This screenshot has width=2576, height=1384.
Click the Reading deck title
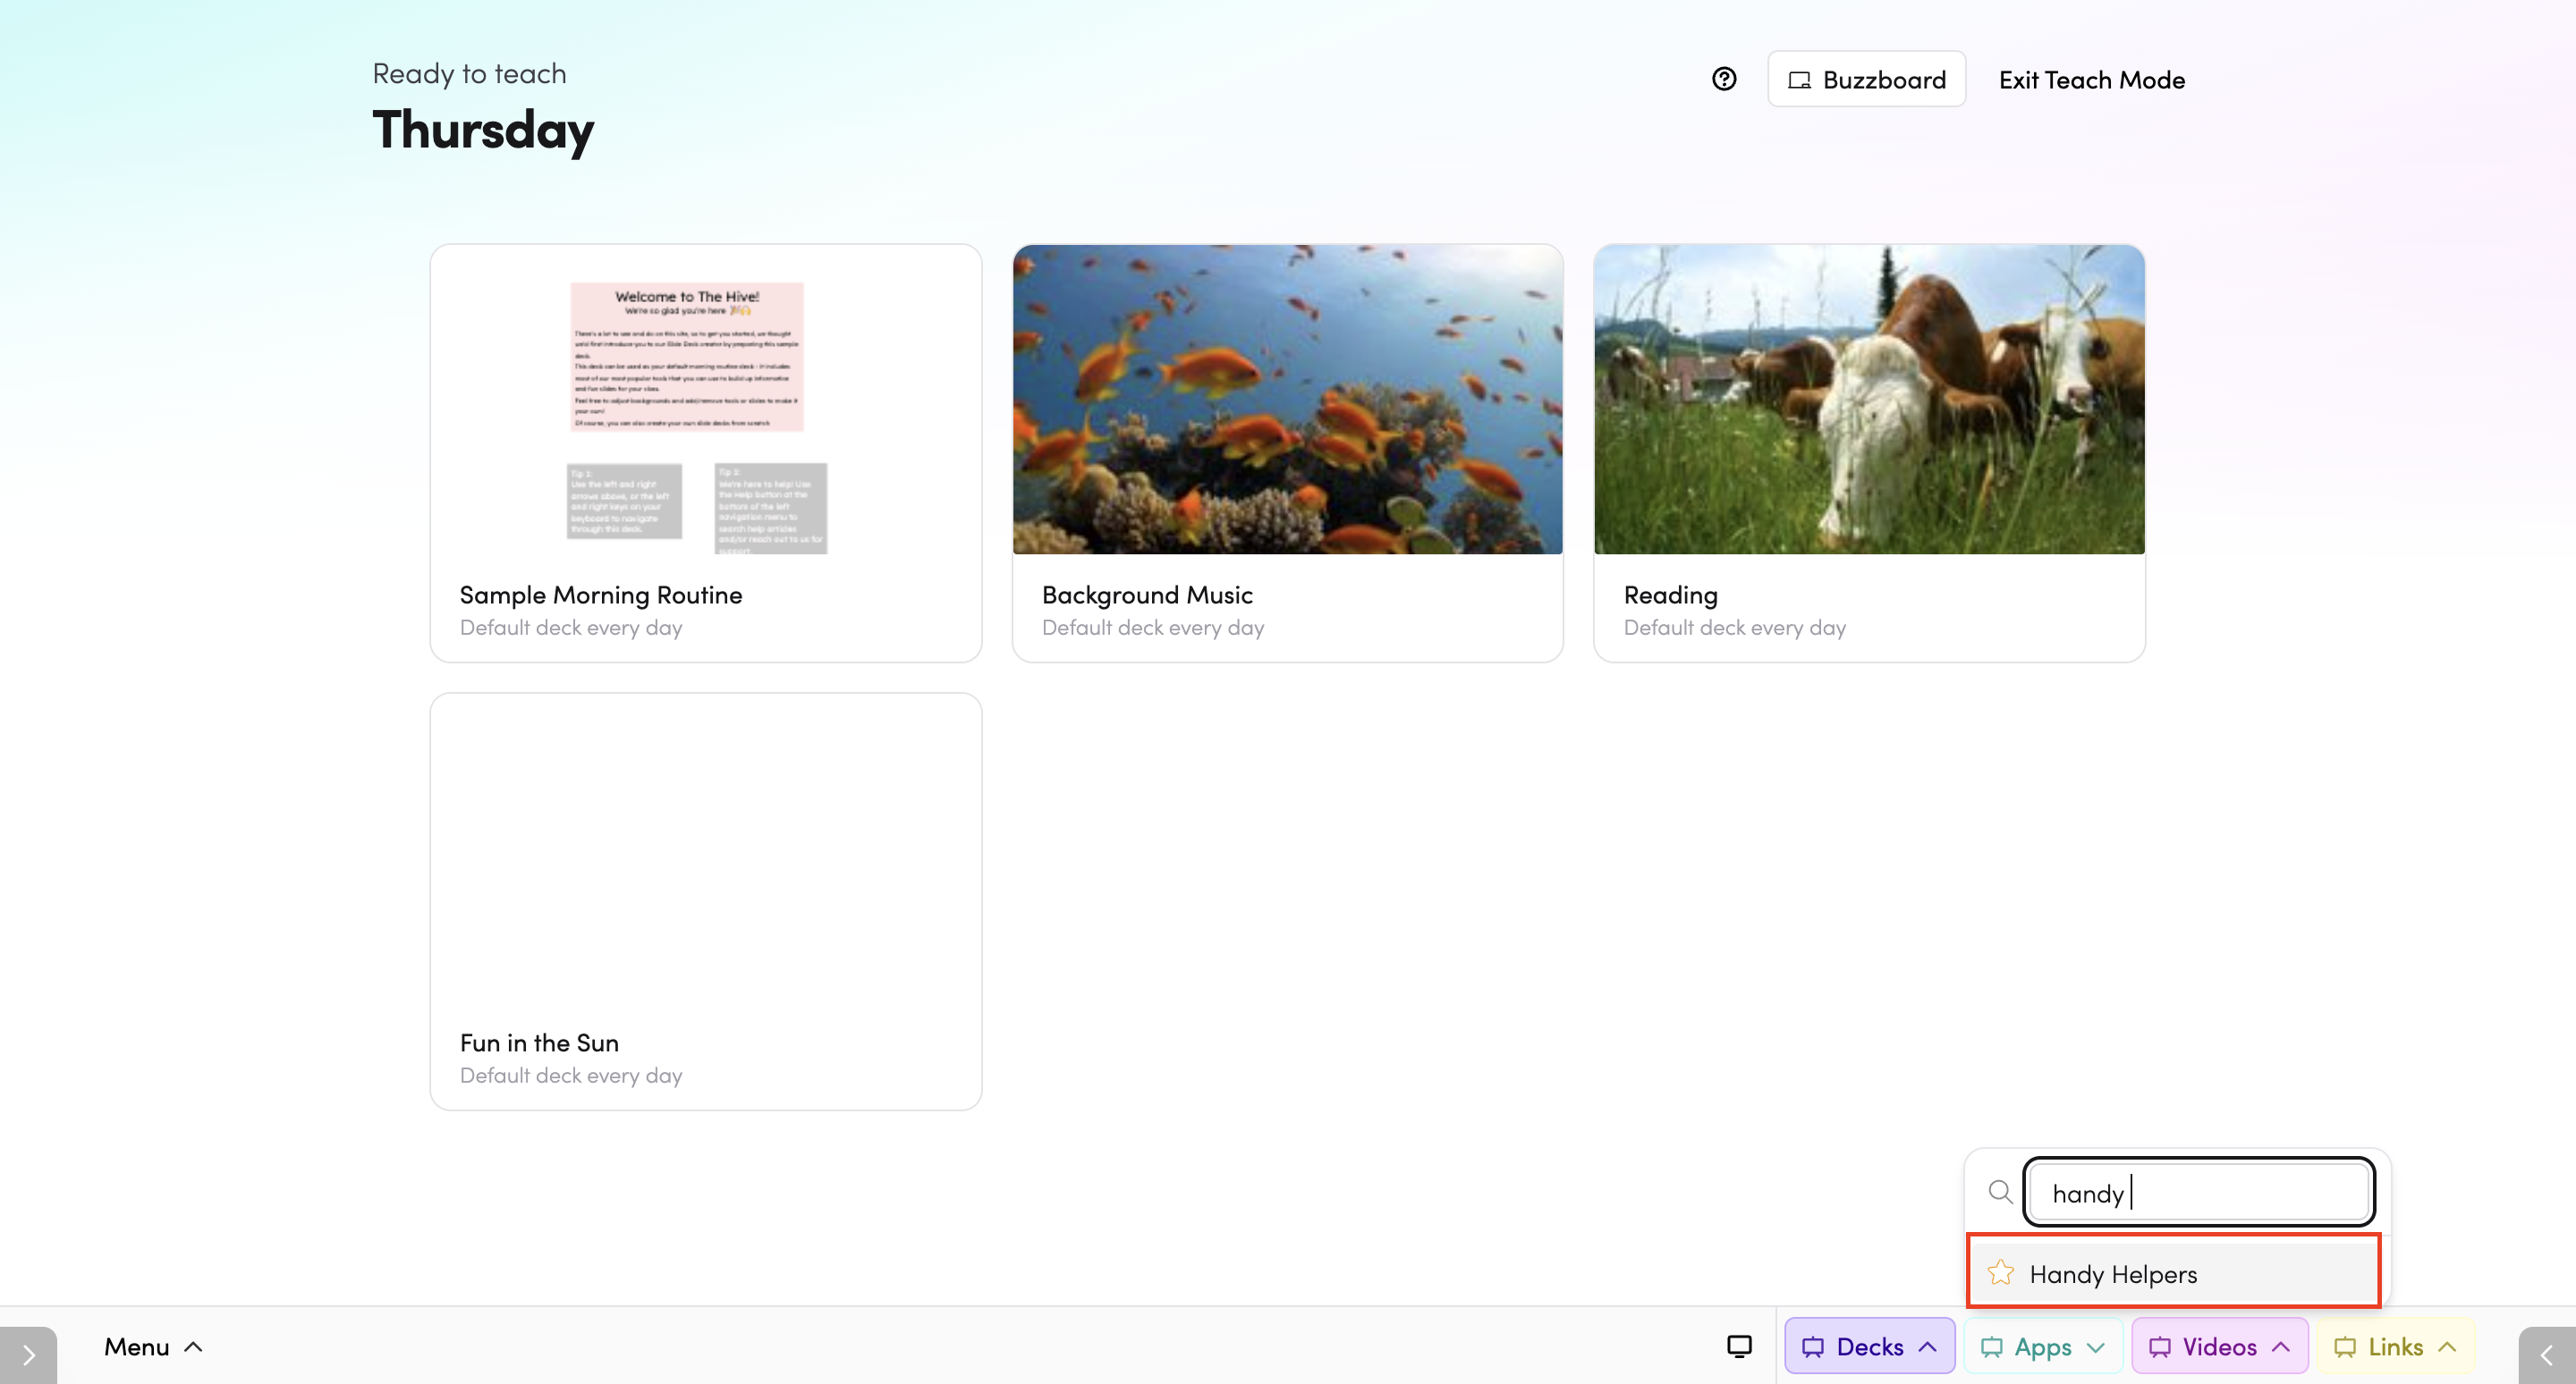coord(1670,595)
